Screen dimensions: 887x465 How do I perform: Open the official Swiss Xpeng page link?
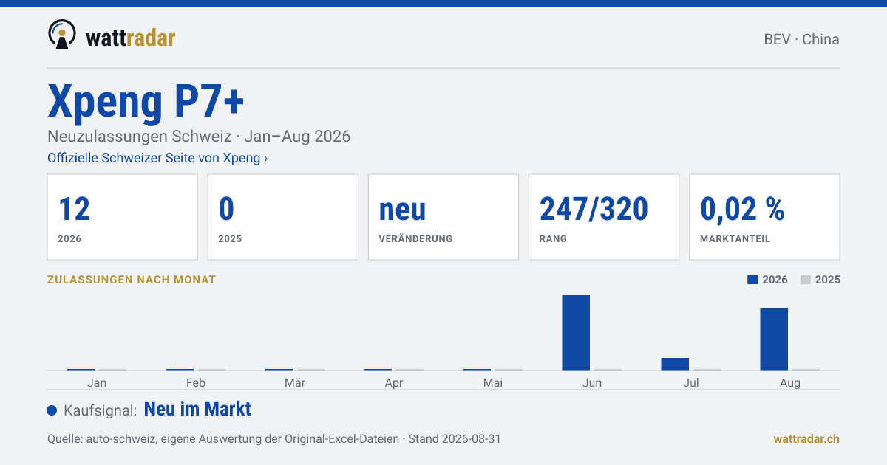pos(157,158)
